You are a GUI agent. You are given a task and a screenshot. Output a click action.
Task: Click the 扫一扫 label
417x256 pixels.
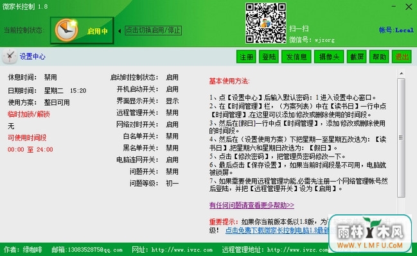point(299,28)
